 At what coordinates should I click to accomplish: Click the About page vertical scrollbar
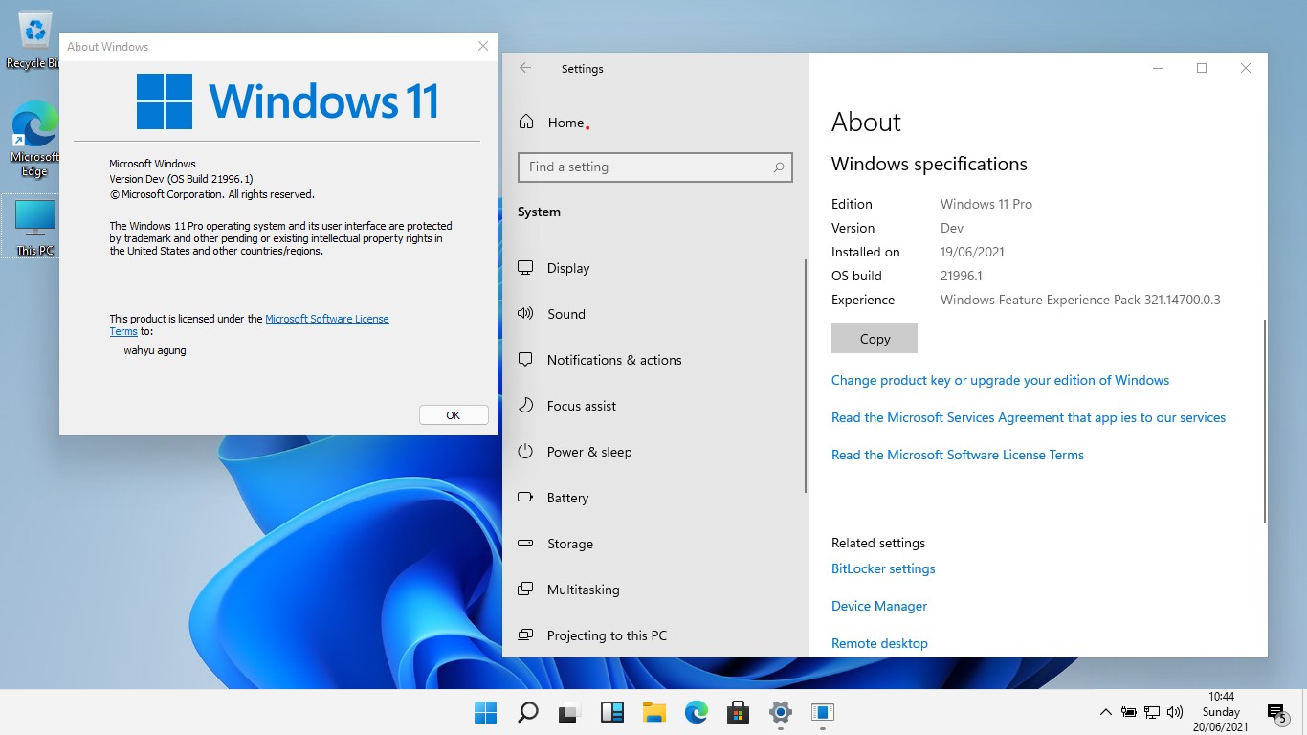point(1265,421)
